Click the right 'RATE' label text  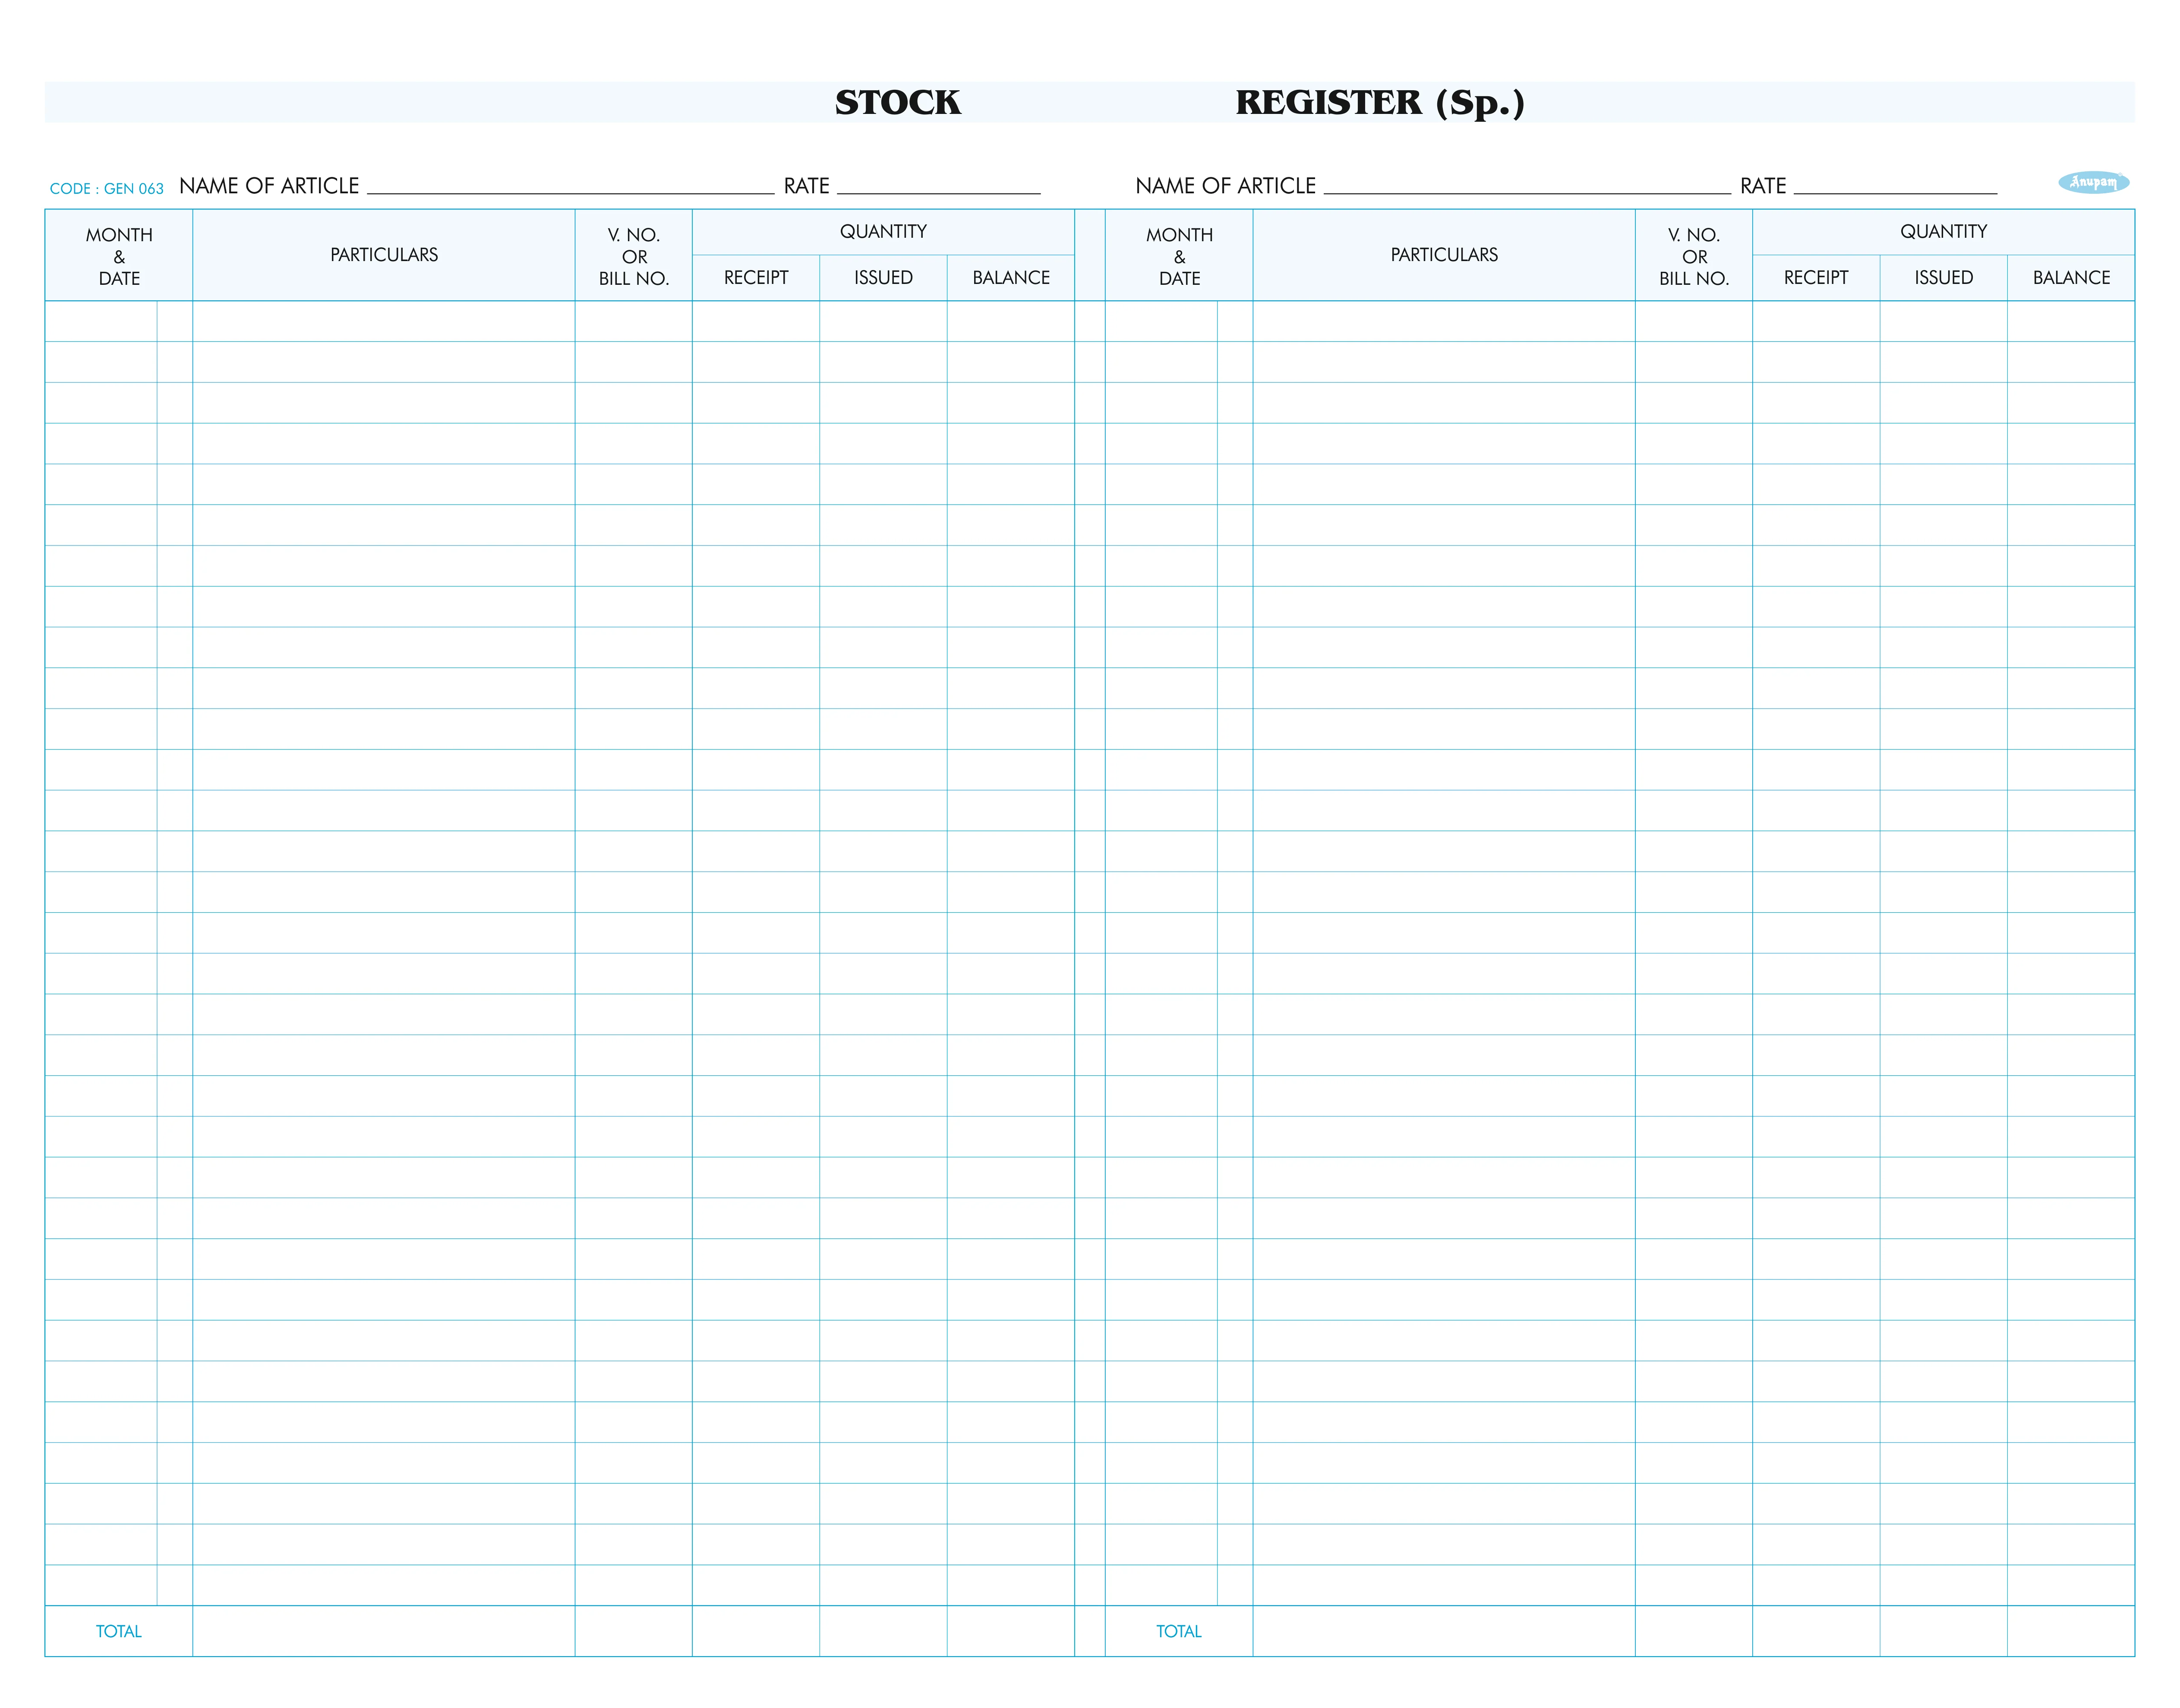point(1762,186)
